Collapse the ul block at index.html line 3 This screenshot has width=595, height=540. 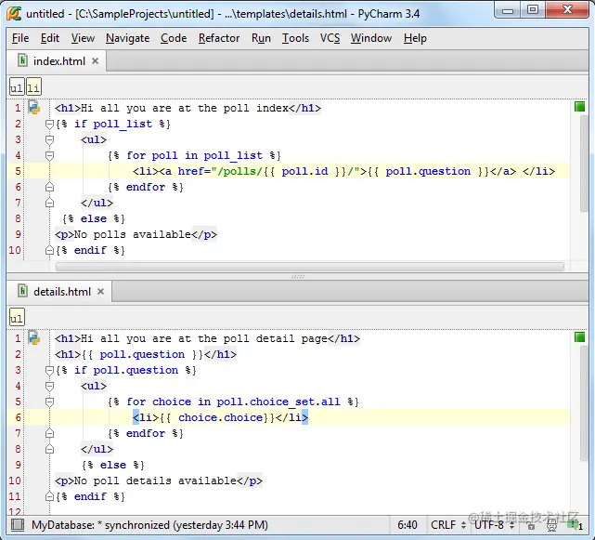coord(49,139)
